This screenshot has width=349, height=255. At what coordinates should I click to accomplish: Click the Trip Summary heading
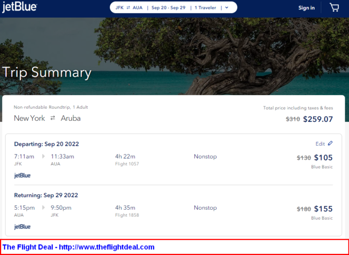(47, 72)
